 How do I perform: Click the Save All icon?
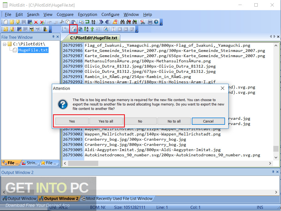[x=30, y=22]
